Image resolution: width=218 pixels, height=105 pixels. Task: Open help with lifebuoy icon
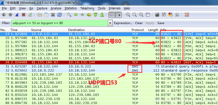tap(187, 15)
